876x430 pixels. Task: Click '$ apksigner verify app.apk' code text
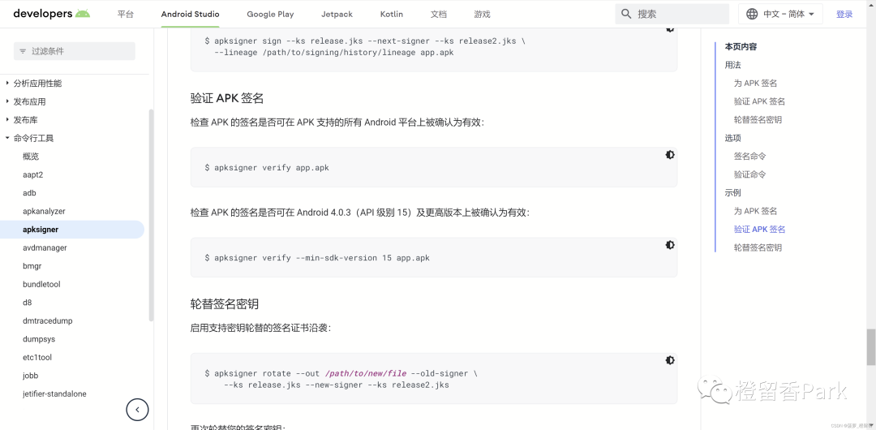click(x=267, y=168)
